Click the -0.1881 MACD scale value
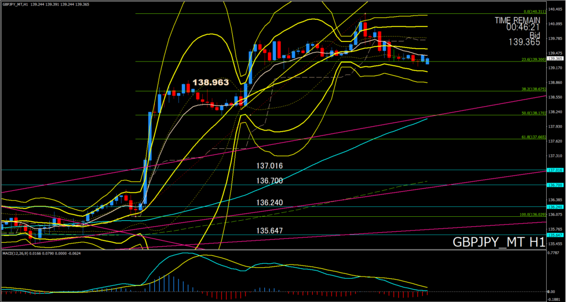The width and height of the screenshot is (566, 302). [555, 299]
